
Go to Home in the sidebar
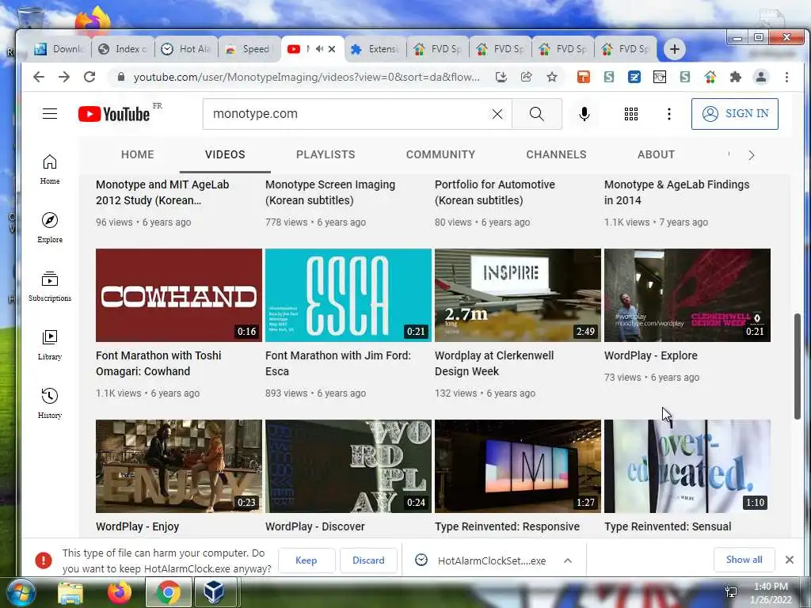point(50,169)
